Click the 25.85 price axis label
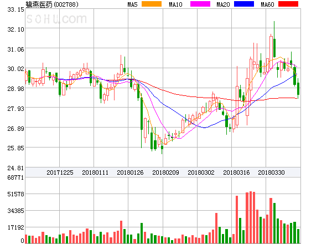The image size is (332, 244). coord(15,148)
